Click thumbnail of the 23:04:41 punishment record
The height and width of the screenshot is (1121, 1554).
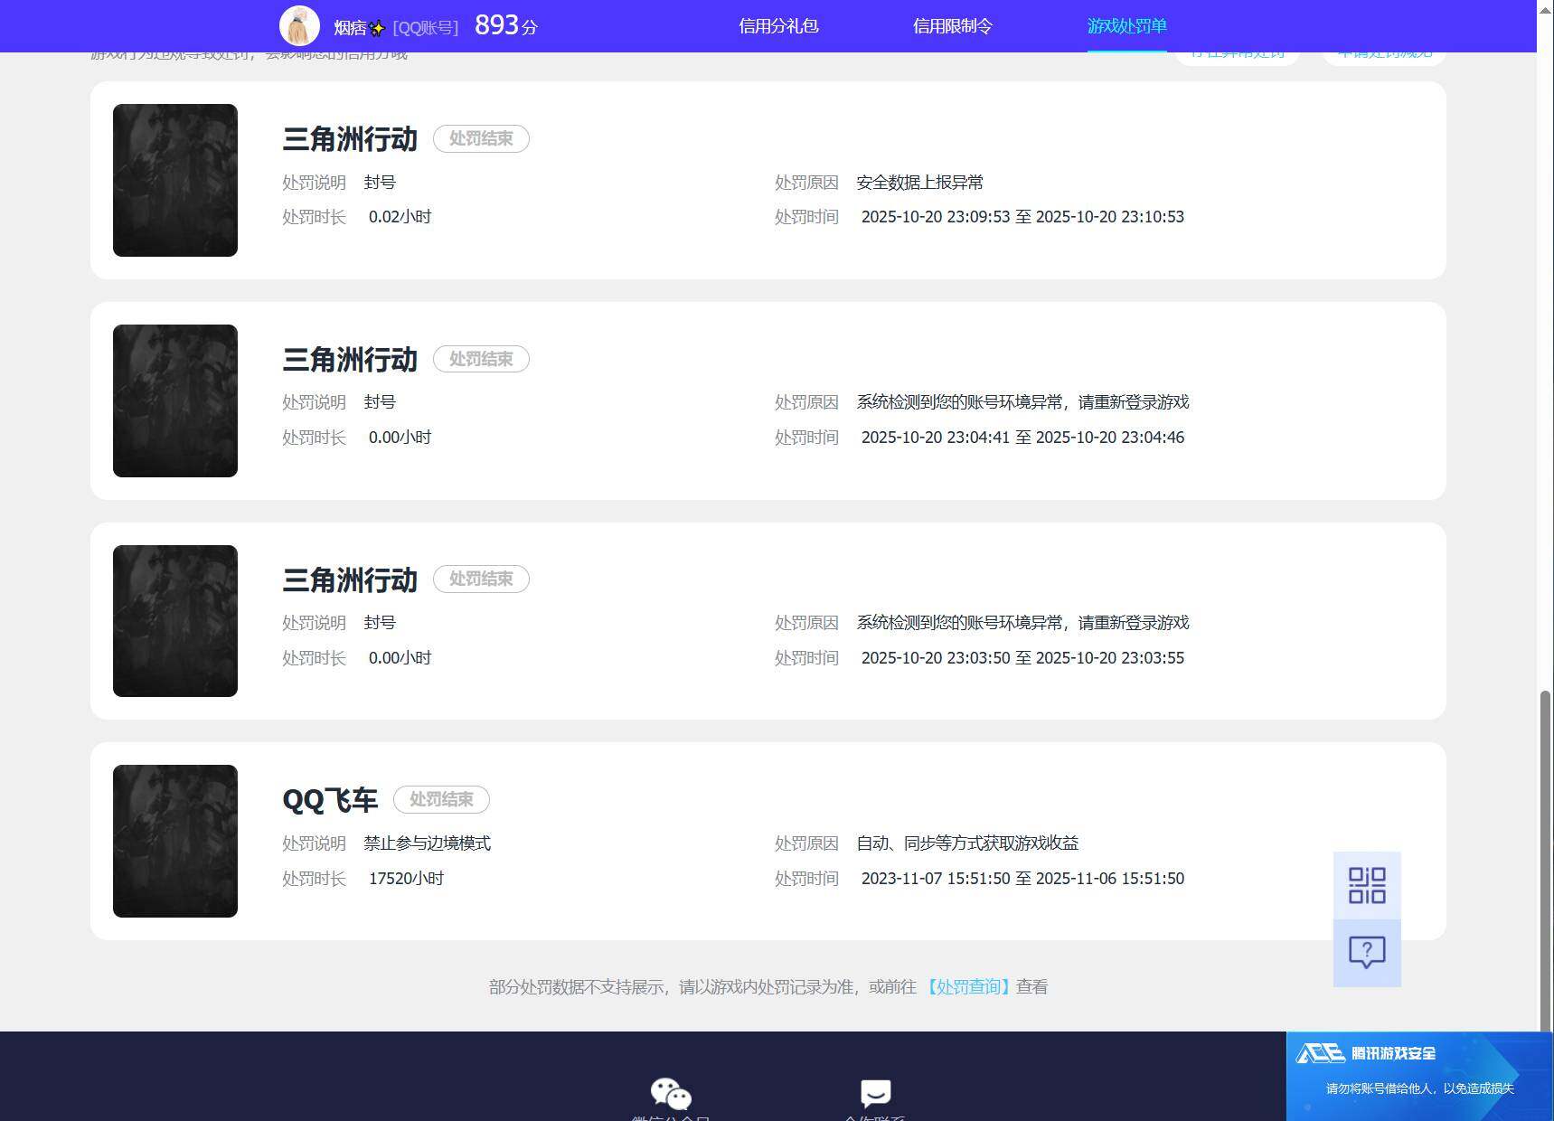pos(175,400)
